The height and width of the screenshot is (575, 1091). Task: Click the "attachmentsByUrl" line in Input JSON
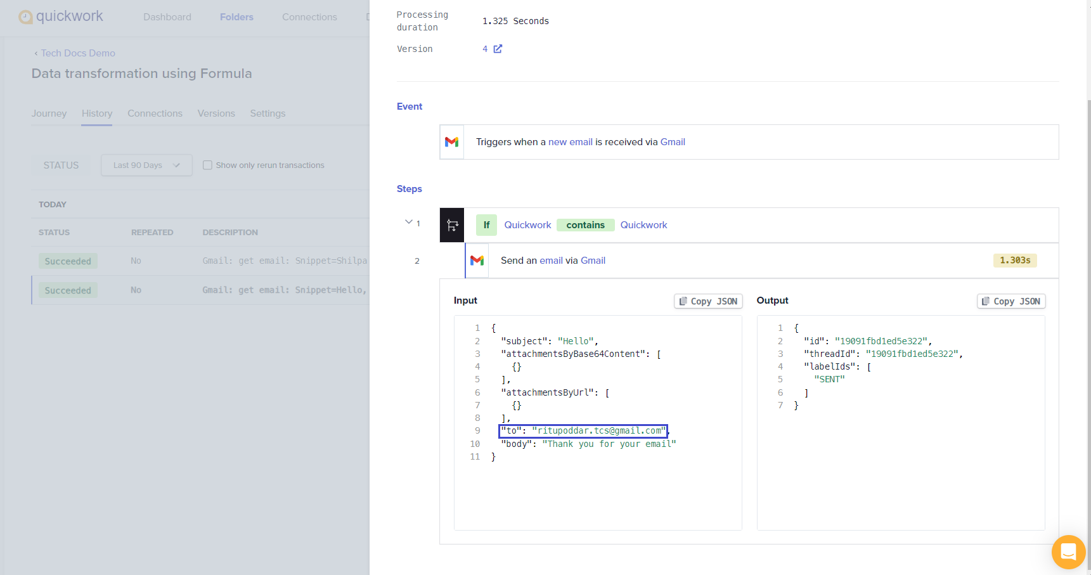[x=555, y=392]
